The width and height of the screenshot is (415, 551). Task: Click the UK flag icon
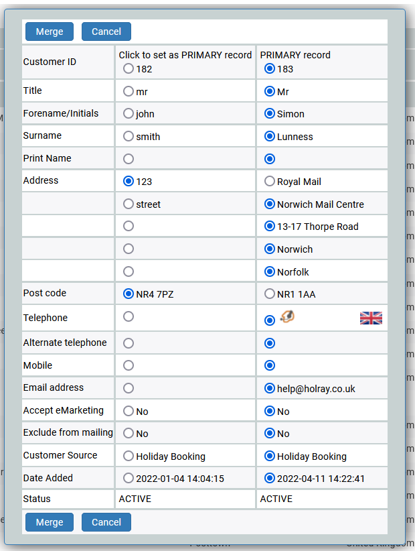point(371,318)
